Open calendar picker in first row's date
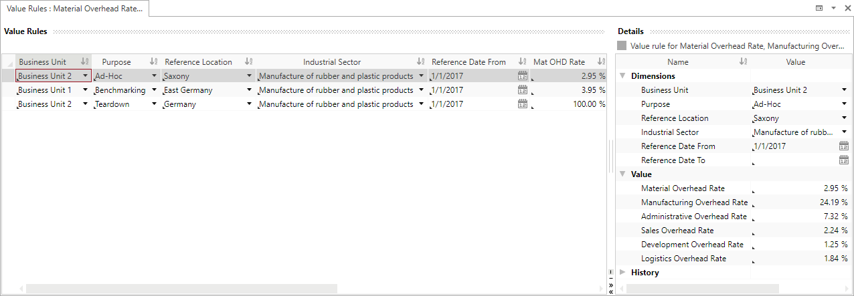Image resolution: width=854 pixels, height=296 pixels. click(523, 76)
